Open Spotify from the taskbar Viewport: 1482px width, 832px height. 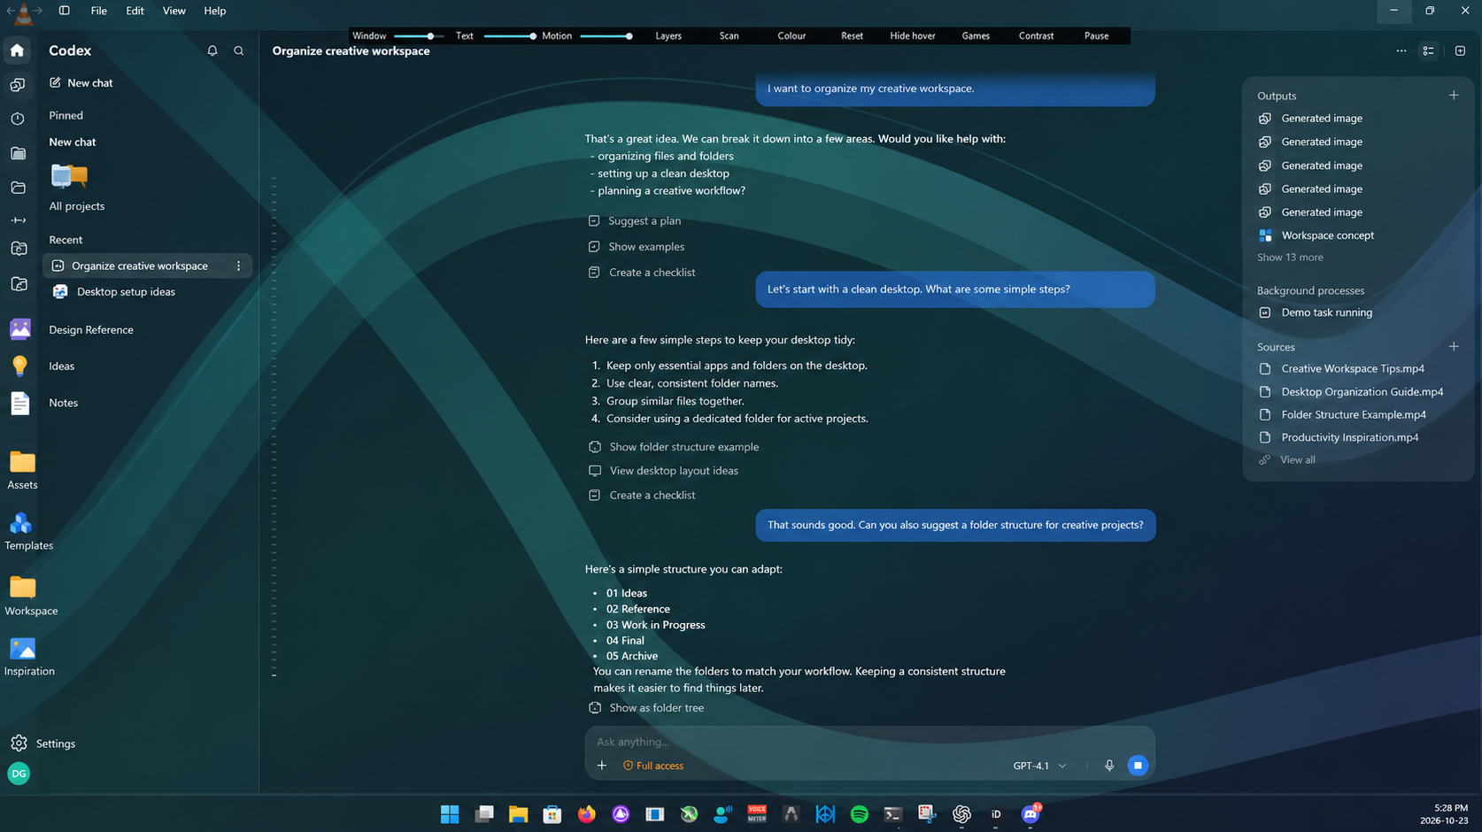pos(860,814)
